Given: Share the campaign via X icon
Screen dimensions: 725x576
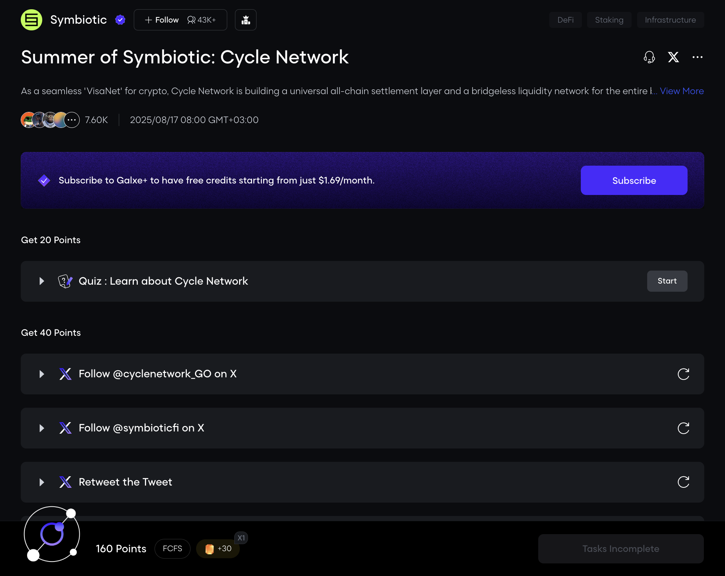Looking at the screenshot, I should click(x=673, y=57).
